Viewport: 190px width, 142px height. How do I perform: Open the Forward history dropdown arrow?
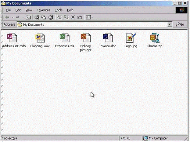click(x=23, y=17)
